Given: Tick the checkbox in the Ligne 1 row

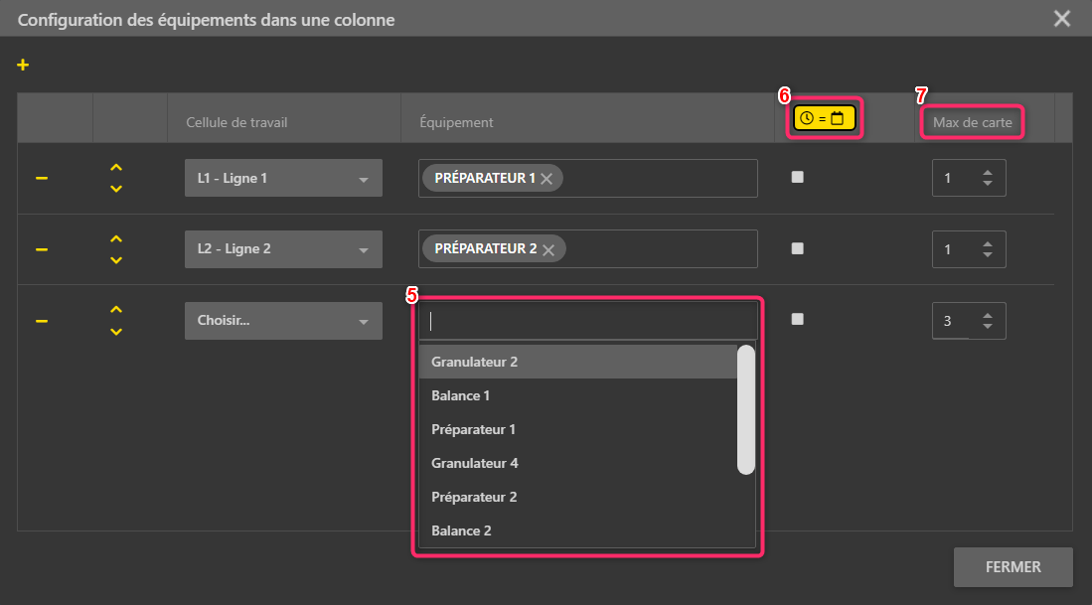Looking at the screenshot, I should (x=797, y=178).
